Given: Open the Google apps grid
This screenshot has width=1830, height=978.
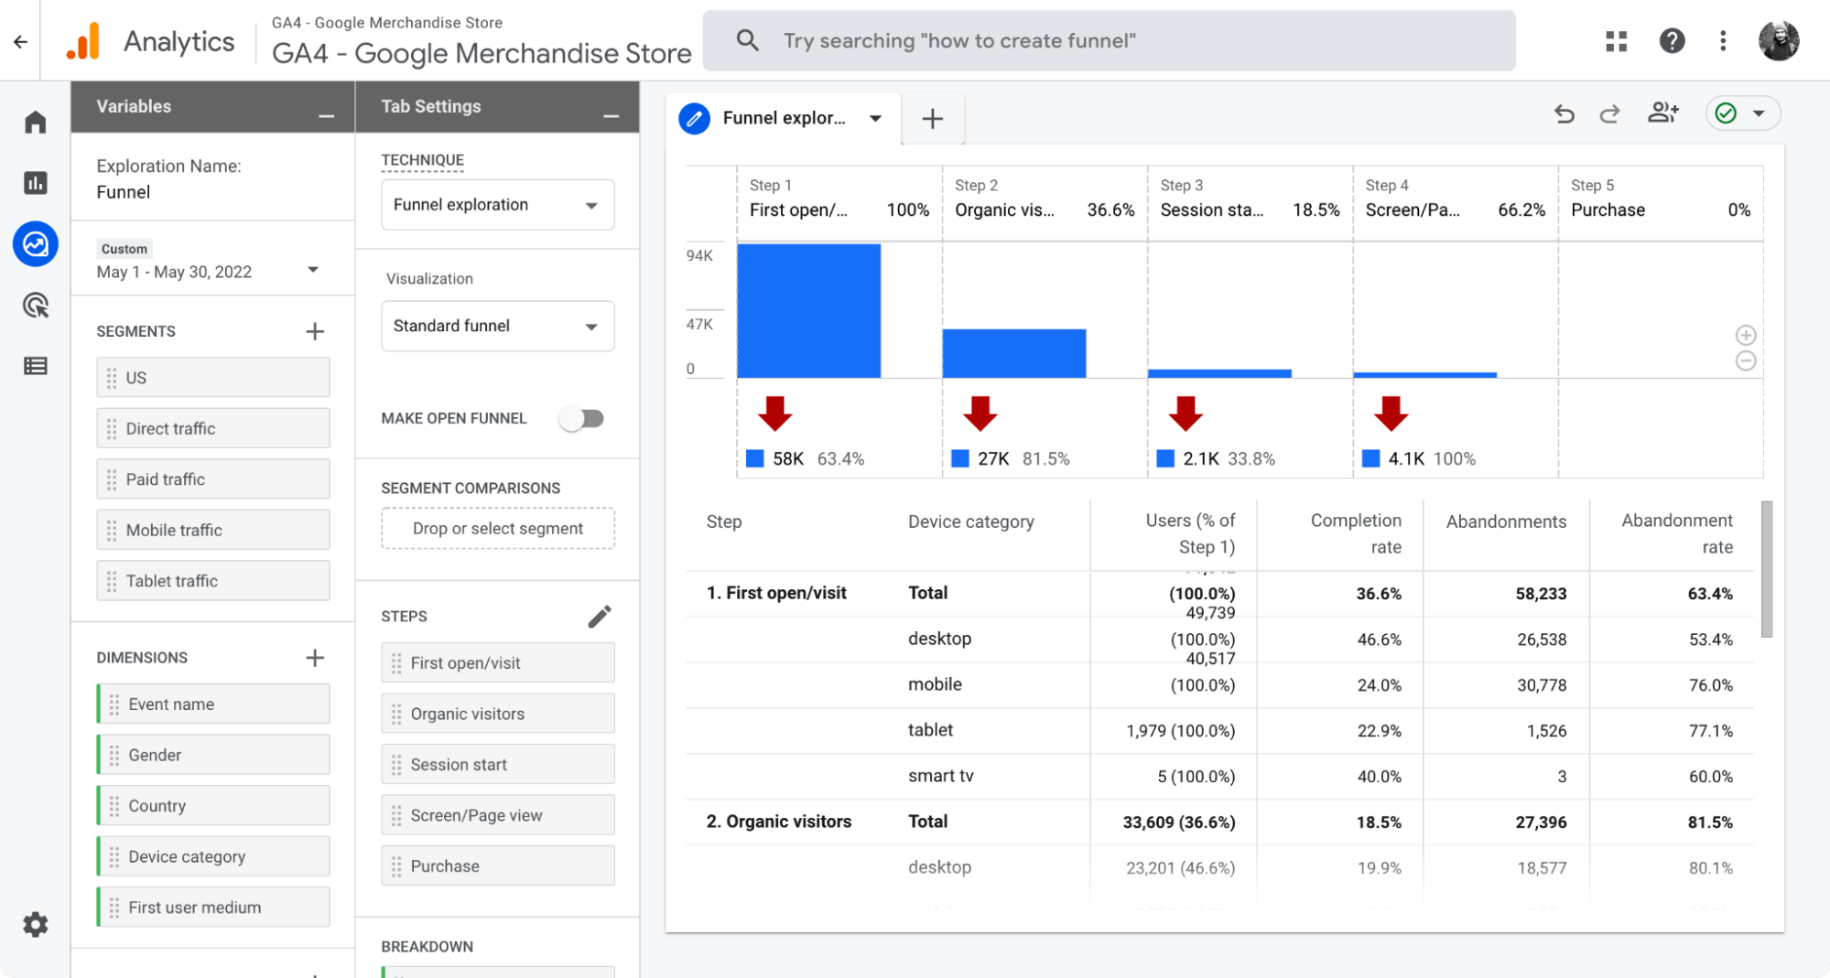Looking at the screenshot, I should tap(1616, 40).
